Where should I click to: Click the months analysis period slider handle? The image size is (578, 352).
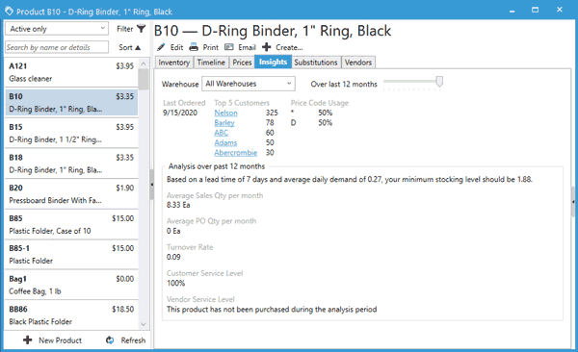click(x=439, y=82)
